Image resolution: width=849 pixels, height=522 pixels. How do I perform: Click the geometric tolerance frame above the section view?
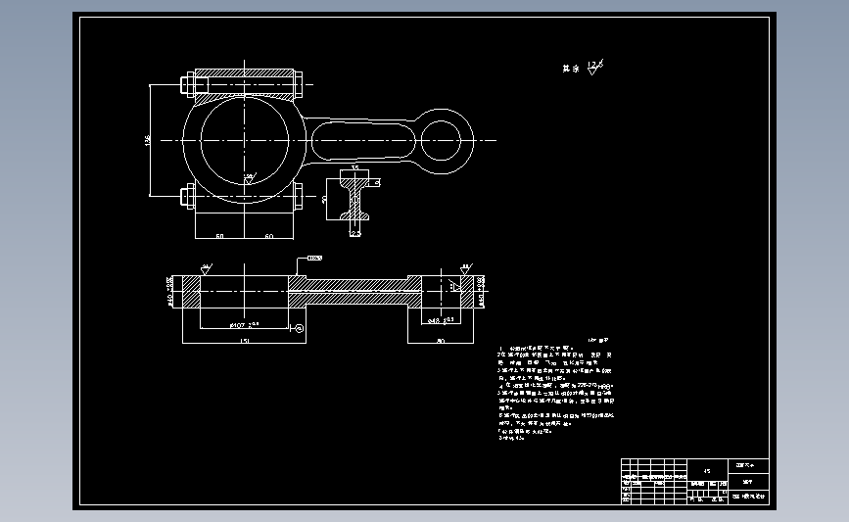click(314, 258)
